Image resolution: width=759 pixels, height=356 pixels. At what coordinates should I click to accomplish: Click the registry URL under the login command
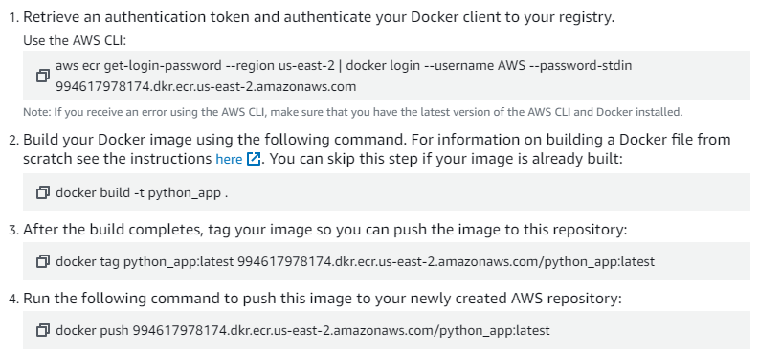[x=206, y=86]
